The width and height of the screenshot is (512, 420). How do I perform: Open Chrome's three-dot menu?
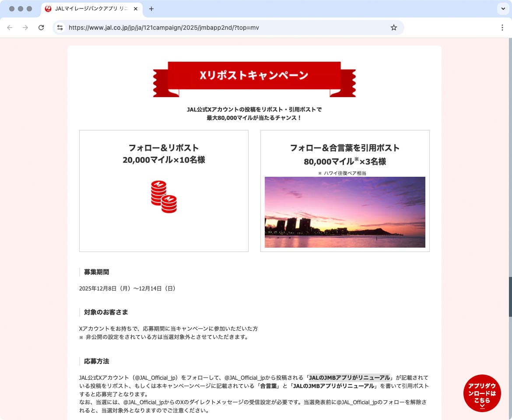[502, 27]
